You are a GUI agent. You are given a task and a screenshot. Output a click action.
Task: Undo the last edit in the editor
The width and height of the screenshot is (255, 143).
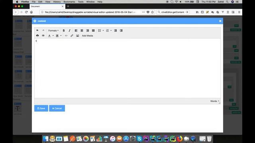click(37, 30)
